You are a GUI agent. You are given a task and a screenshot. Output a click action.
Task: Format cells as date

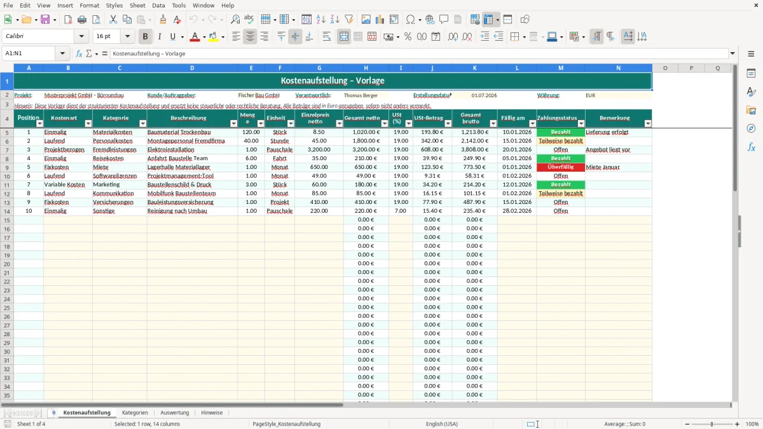[436, 37]
